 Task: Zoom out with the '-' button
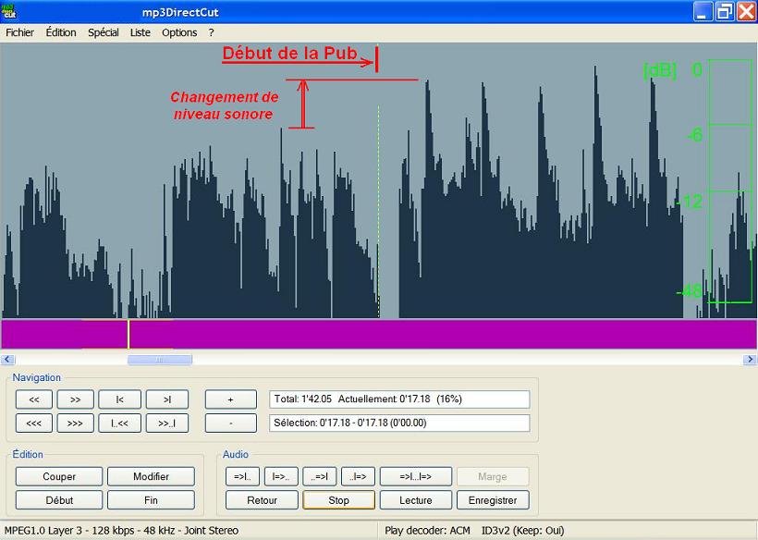click(230, 423)
